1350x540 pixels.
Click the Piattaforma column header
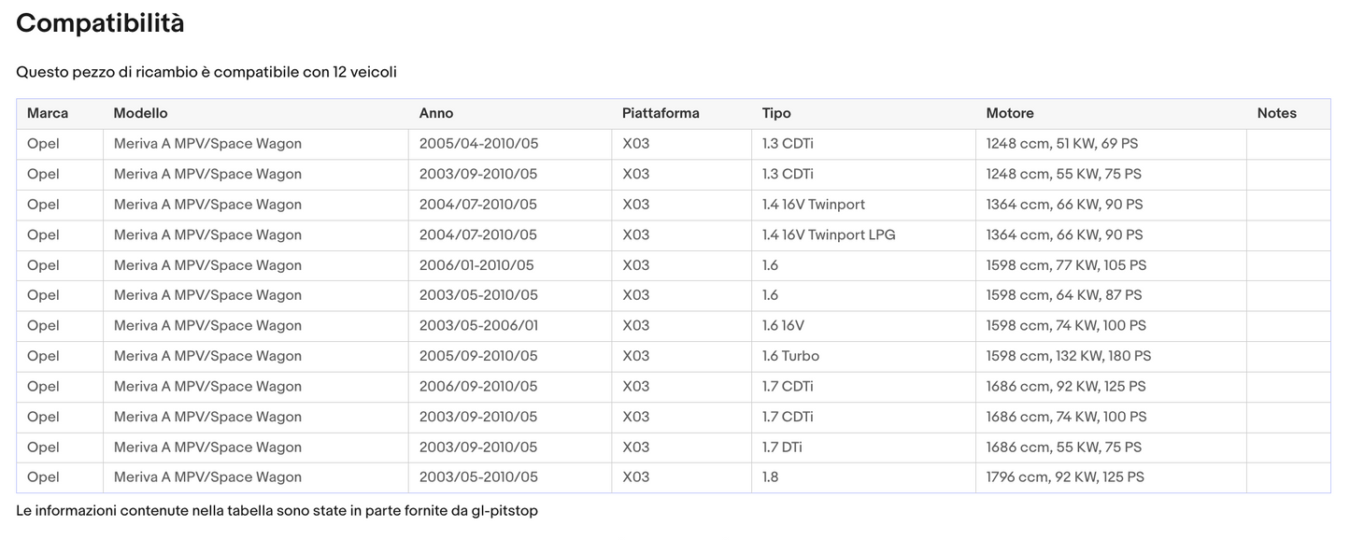(661, 113)
